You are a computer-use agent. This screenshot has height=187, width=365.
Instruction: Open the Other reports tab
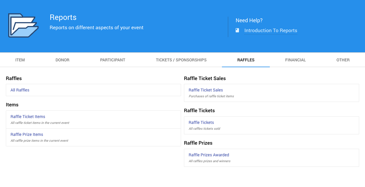pyautogui.click(x=343, y=60)
